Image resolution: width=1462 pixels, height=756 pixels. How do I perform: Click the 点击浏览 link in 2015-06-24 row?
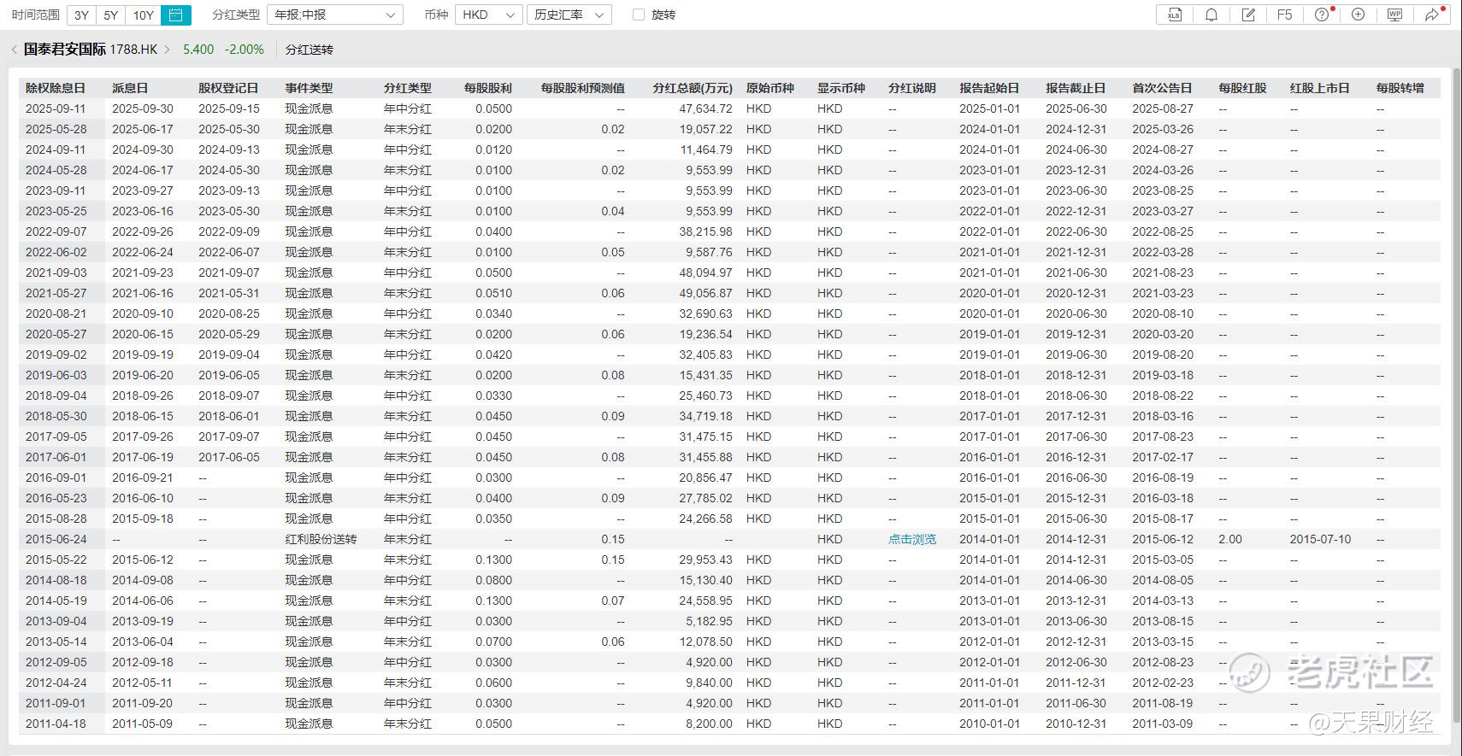pos(912,539)
